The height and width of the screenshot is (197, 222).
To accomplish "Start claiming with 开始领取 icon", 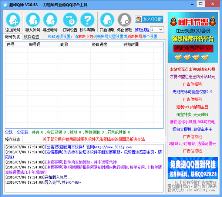I will coord(107,19).
